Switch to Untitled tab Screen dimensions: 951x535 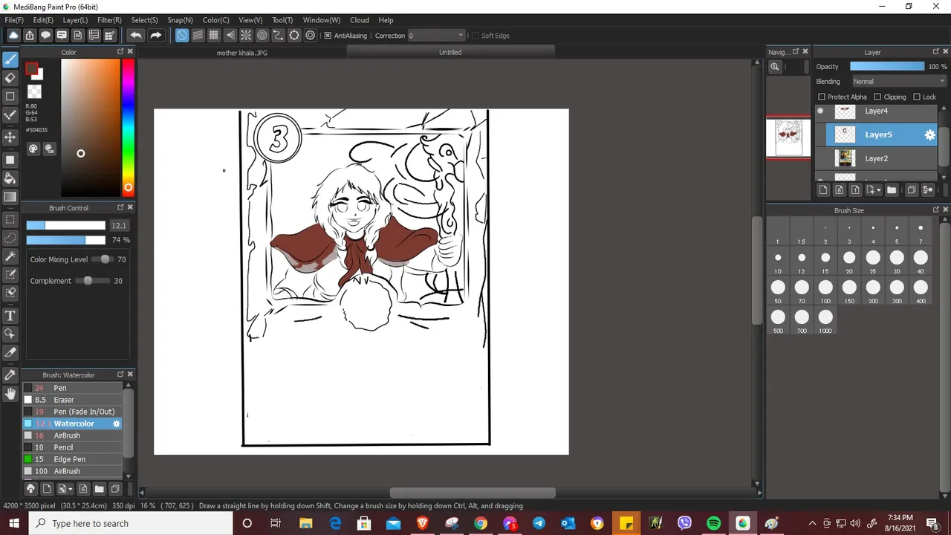click(450, 52)
